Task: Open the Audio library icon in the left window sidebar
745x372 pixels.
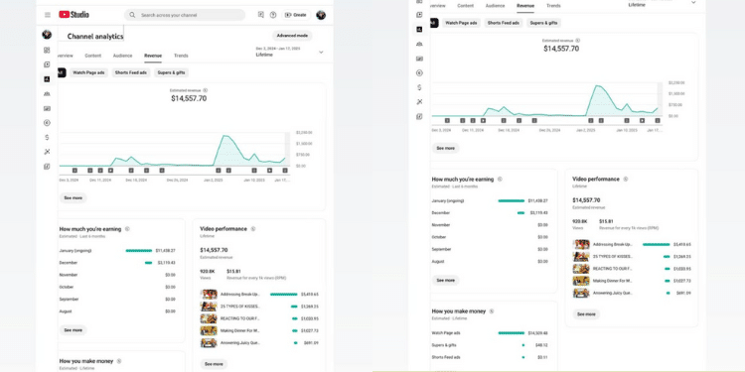Action: click(x=47, y=167)
